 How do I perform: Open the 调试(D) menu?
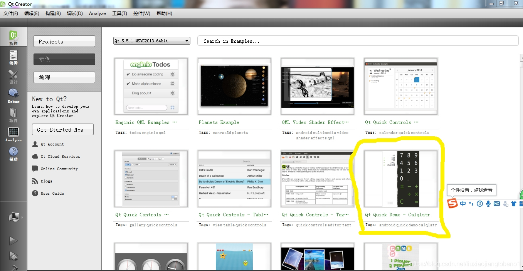click(75, 13)
